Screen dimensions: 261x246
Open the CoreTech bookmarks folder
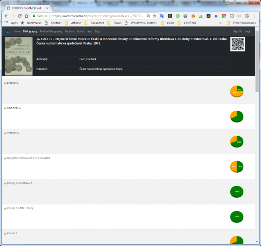coord(187,23)
